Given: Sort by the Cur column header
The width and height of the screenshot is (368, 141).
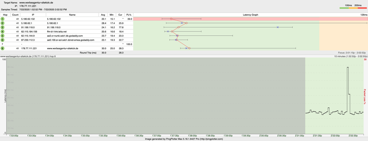Looking at the screenshot, I should tap(120, 14).
